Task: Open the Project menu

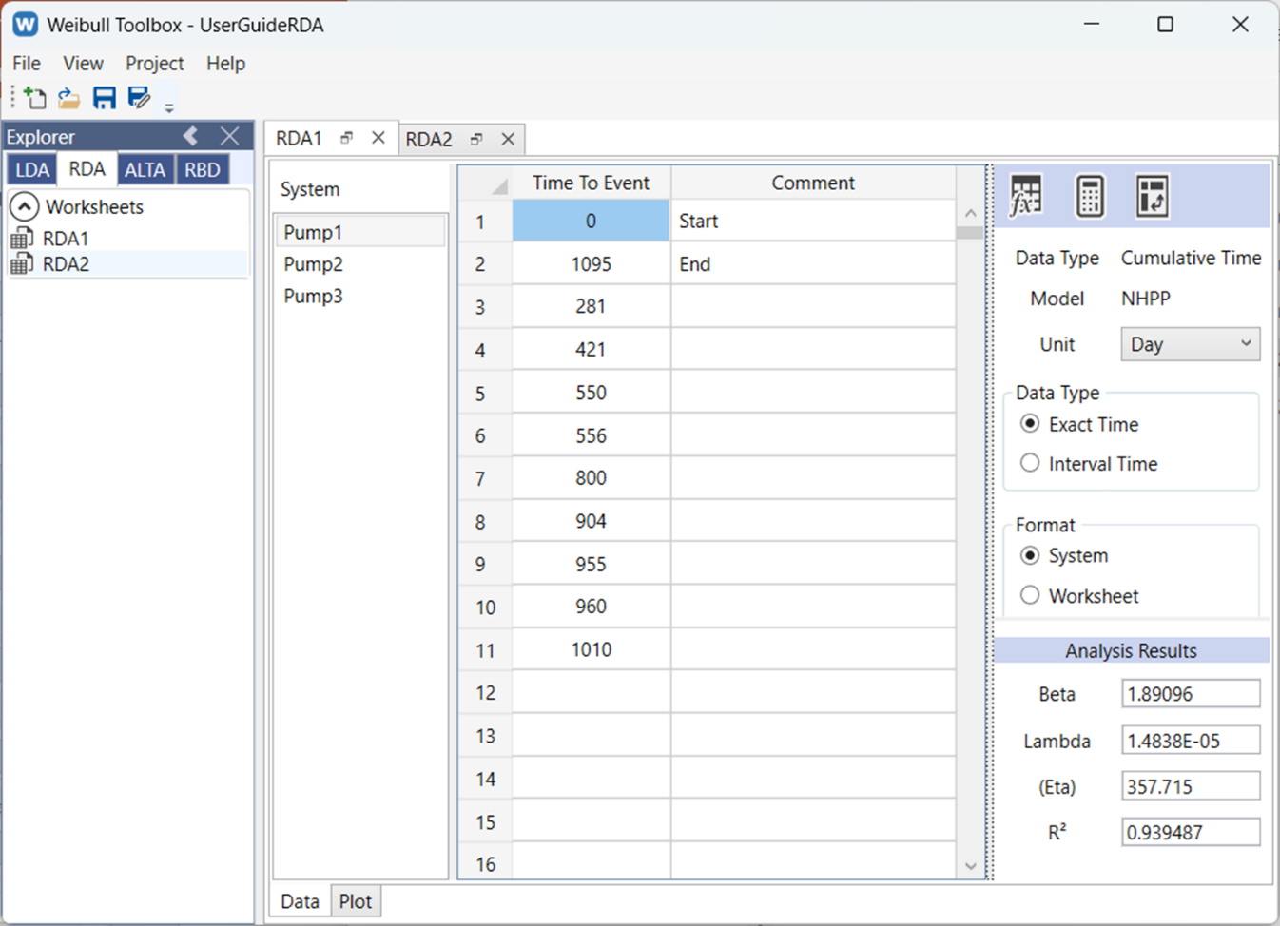Action: click(155, 64)
